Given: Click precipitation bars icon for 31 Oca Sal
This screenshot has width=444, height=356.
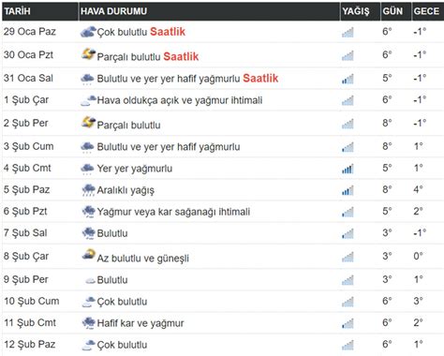Looking at the screenshot, I should coord(348,79).
